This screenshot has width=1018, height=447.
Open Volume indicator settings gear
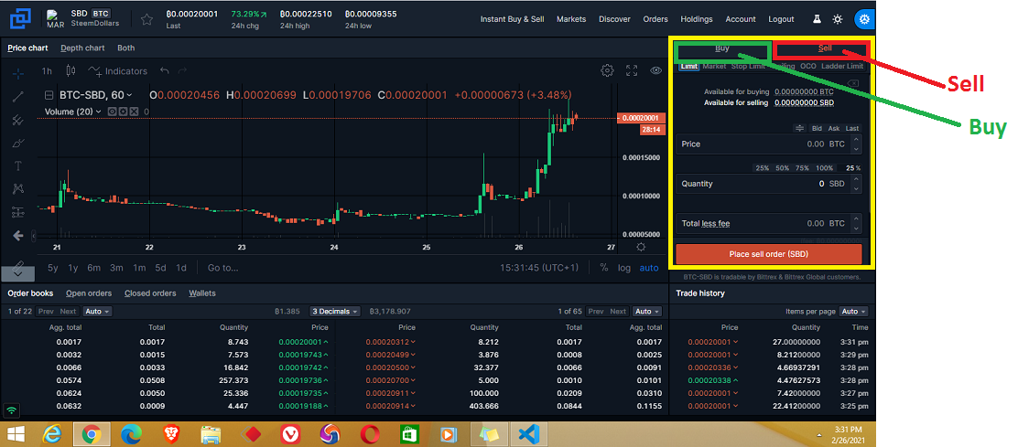124,112
